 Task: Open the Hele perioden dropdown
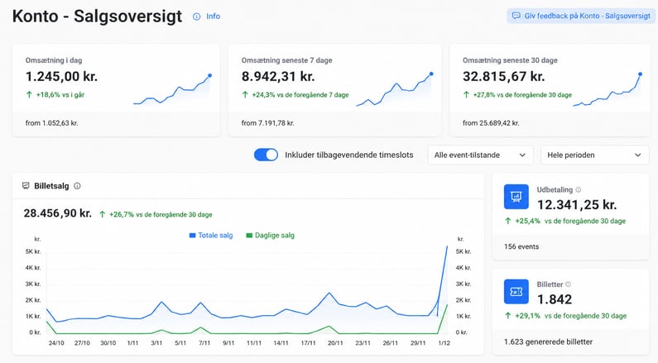pos(594,155)
